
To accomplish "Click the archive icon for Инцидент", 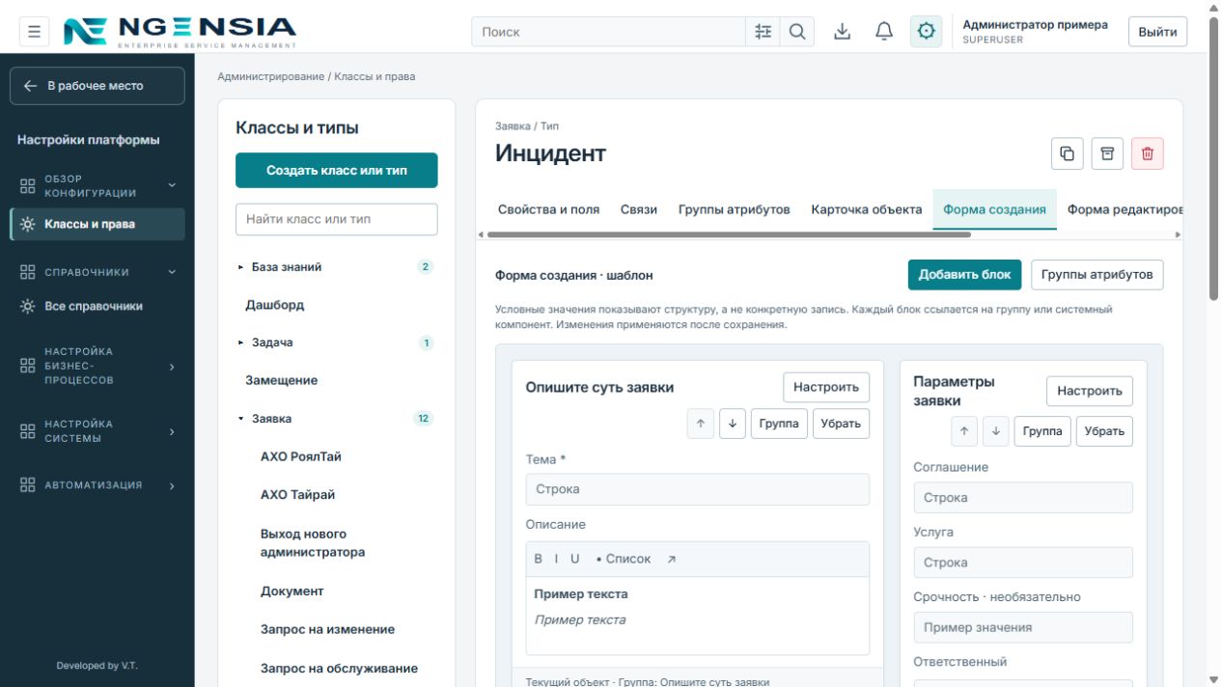I will tap(1107, 153).
